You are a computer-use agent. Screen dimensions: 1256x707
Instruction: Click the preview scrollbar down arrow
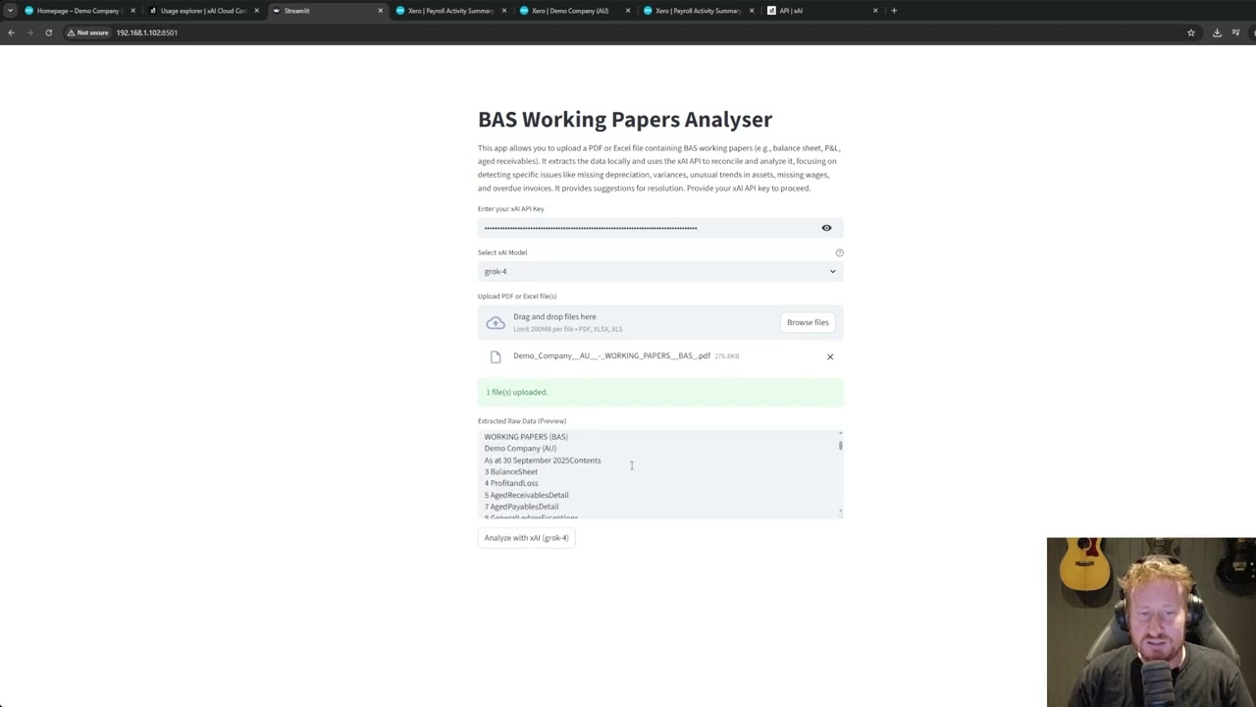pos(840,513)
